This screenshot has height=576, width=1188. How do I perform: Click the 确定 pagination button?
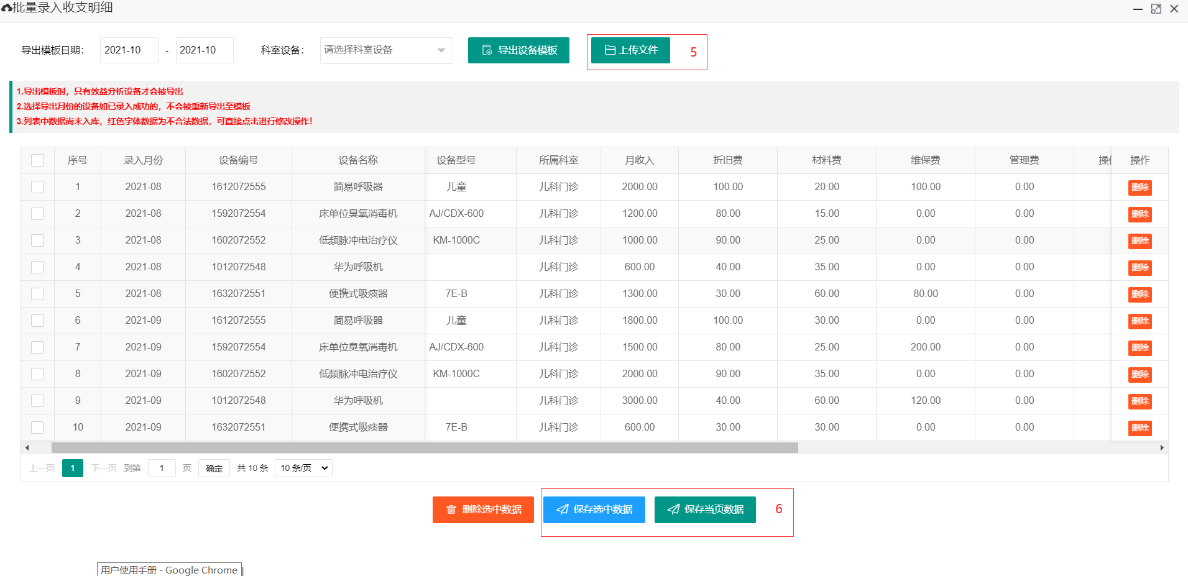click(214, 468)
